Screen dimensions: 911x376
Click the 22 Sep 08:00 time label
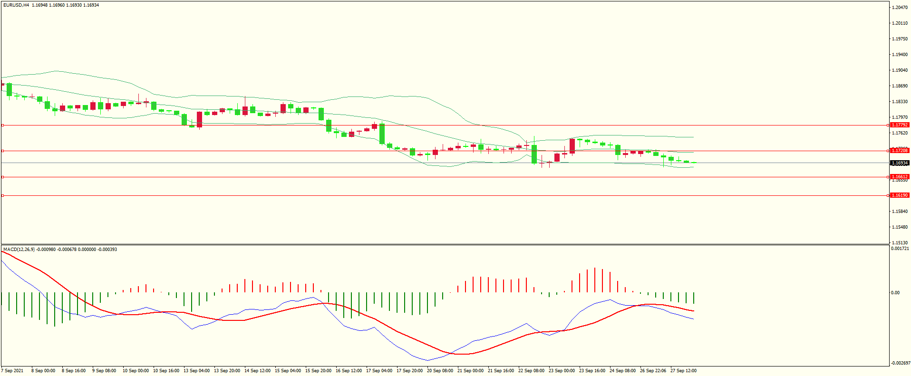click(x=531, y=371)
